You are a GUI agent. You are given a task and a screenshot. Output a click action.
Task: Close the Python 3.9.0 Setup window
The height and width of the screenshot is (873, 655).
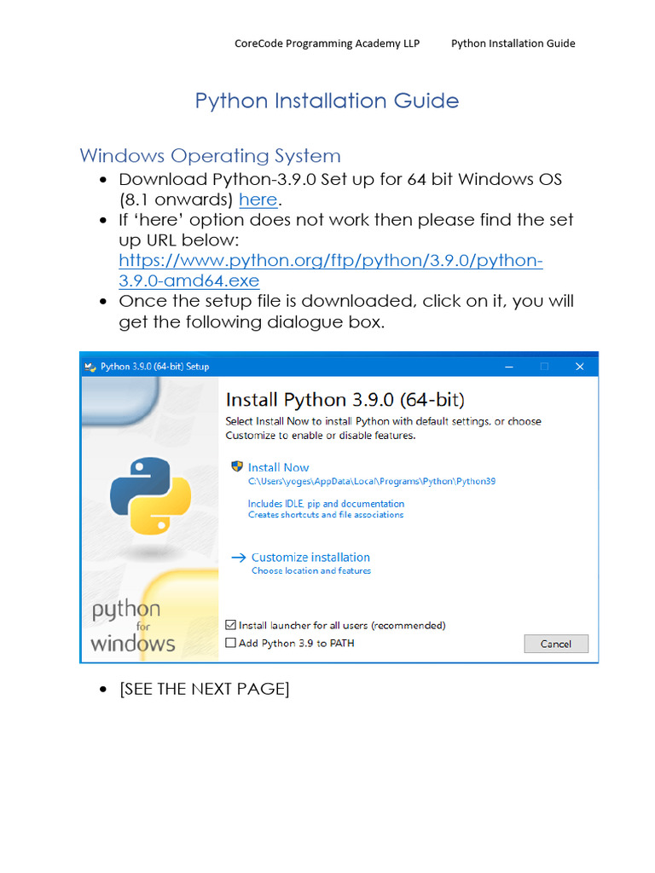point(579,367)
